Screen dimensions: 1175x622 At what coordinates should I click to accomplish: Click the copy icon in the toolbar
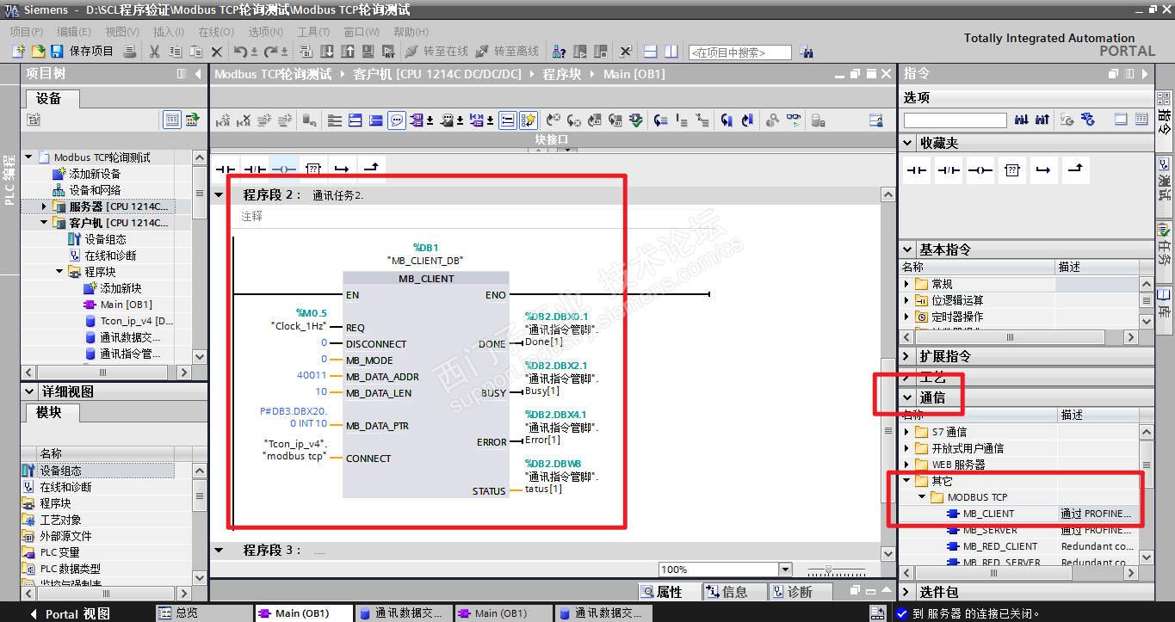click(175, 52)
